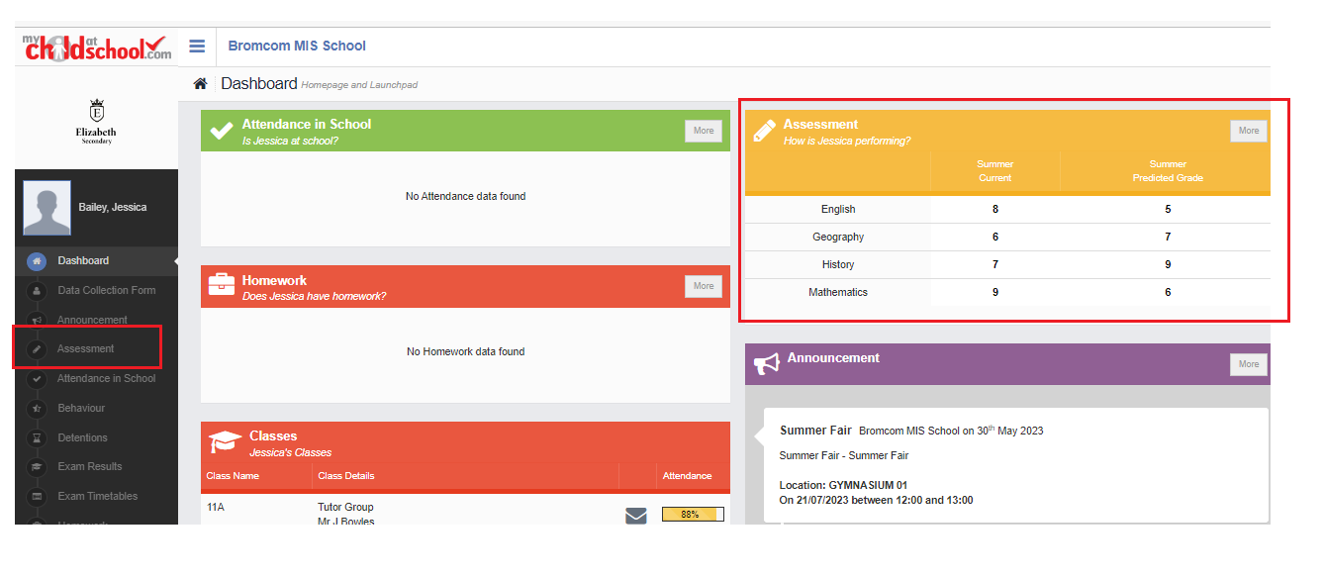Select the Mathematics row label in Assessment
This screenshot has height=578, width=1323.
pyautogui.click(x=838, y=293)
